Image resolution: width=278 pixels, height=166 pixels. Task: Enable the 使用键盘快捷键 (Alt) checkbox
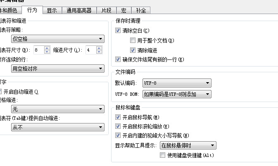tap(162, 155)
